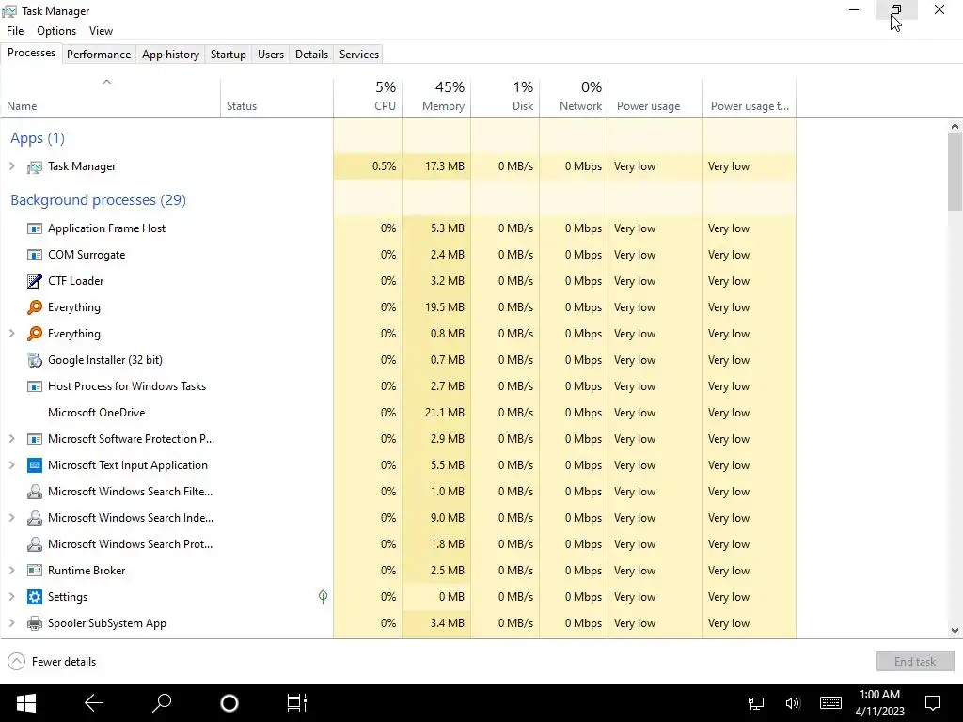The image size is (963, 722).
Task: Sort by the Network column header
Action: pos(575,97)
